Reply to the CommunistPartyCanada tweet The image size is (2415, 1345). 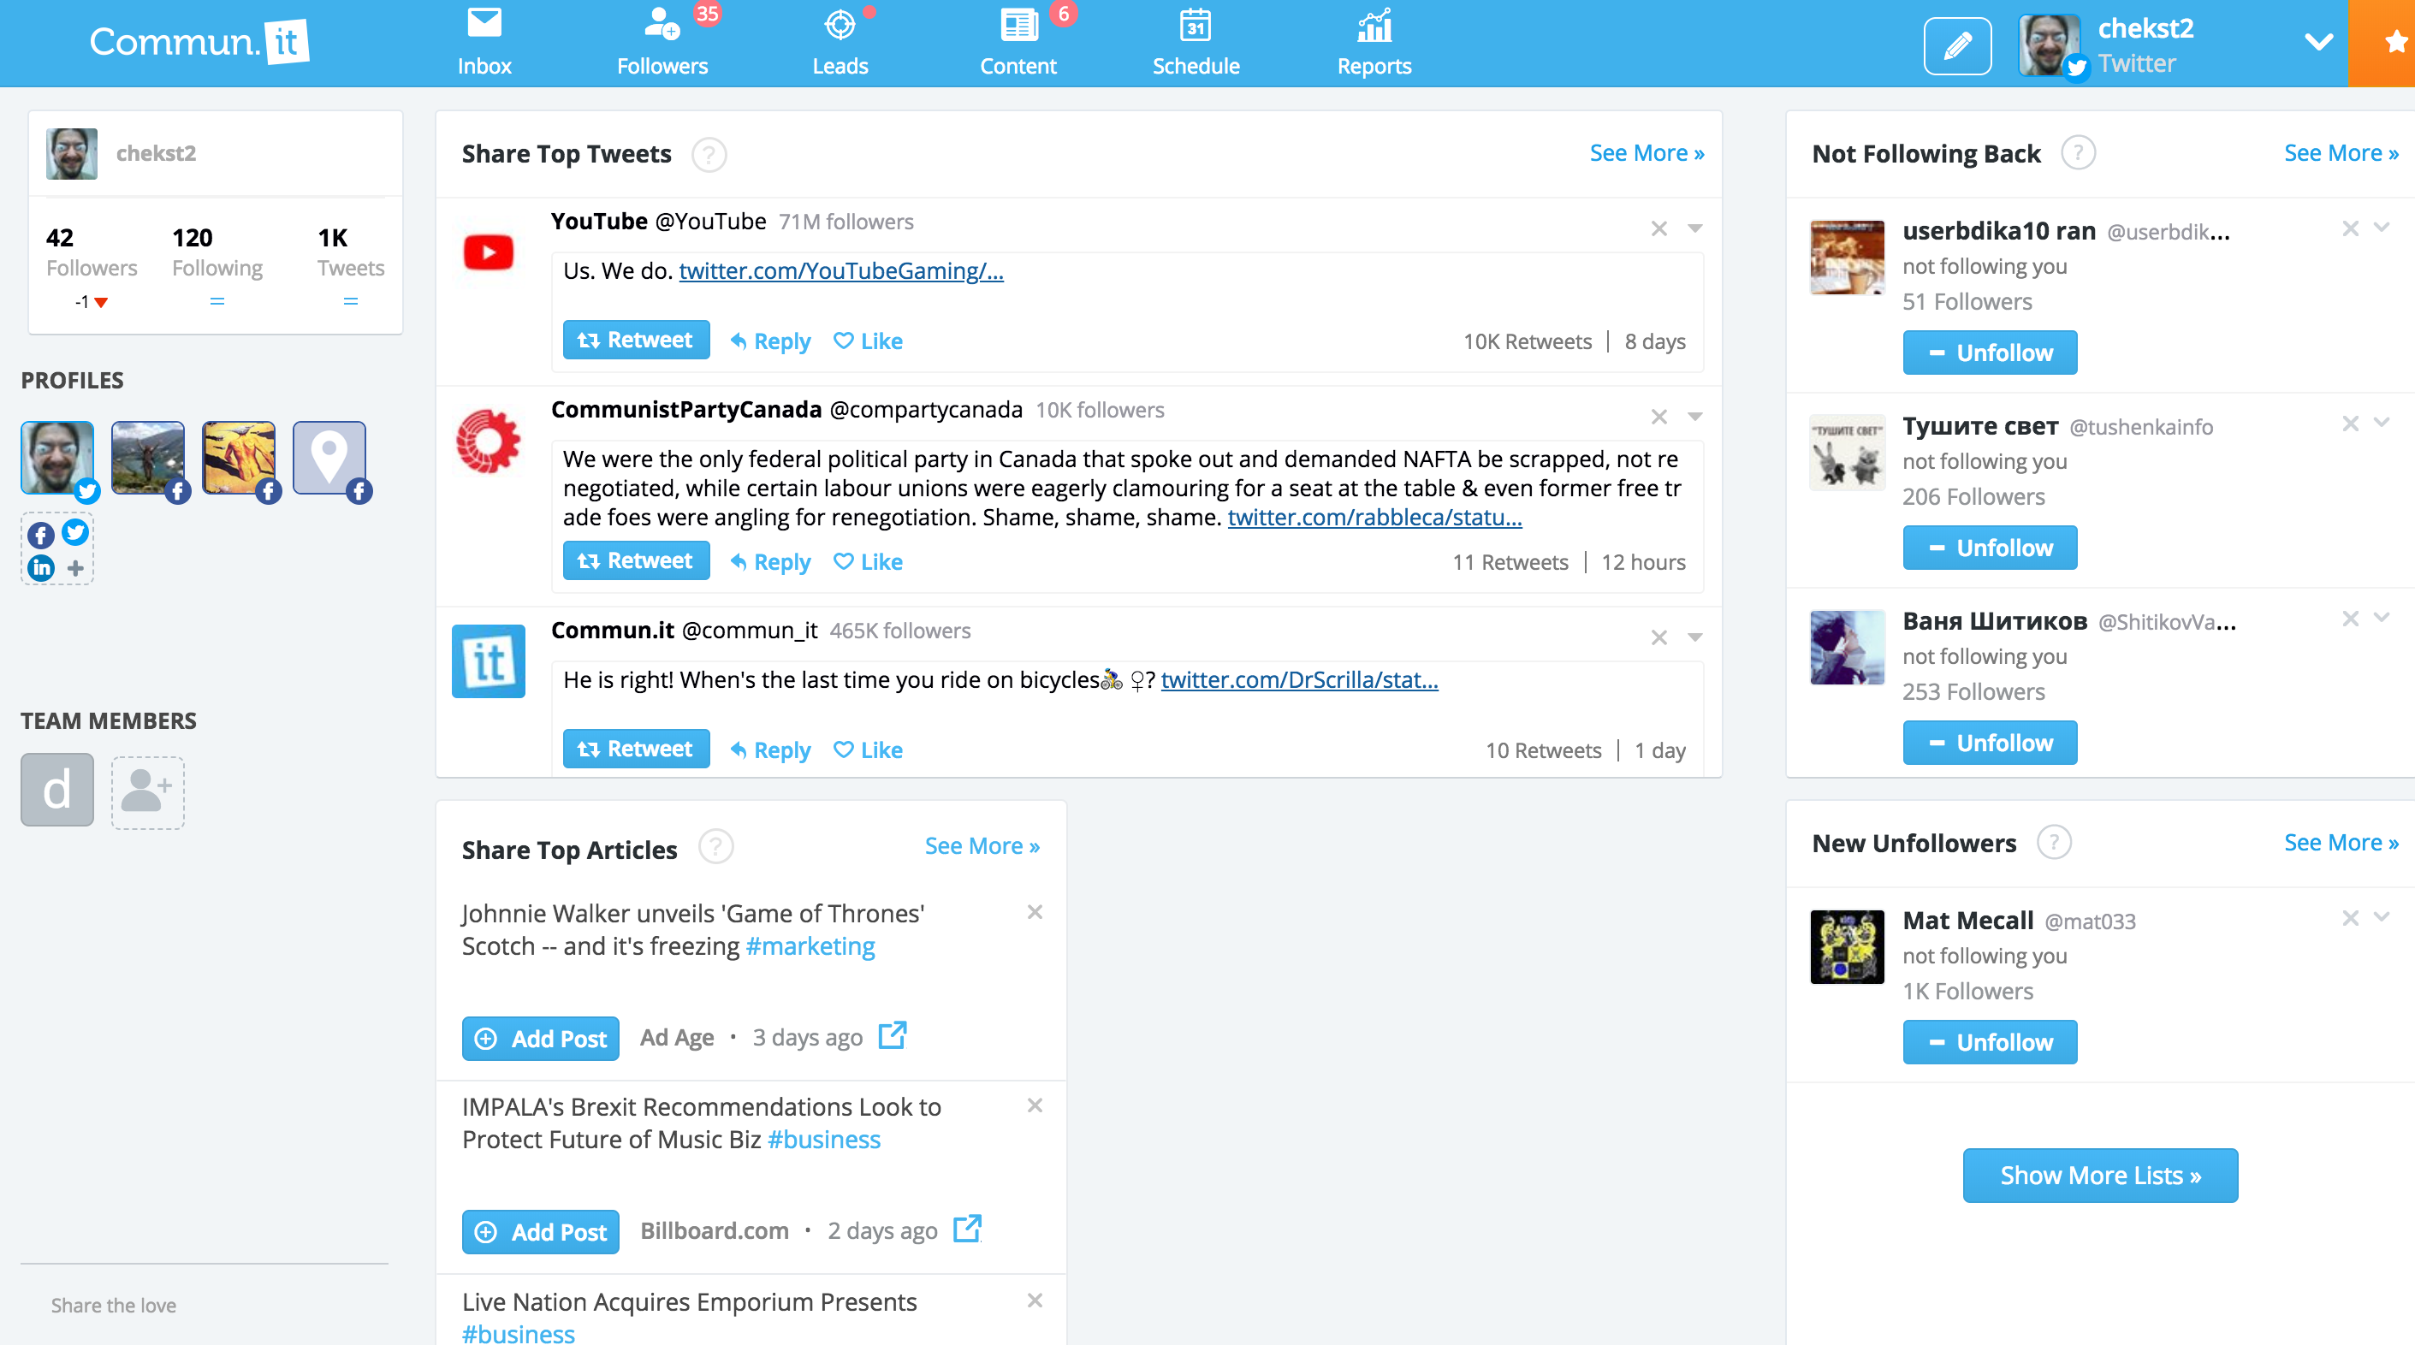769,562
